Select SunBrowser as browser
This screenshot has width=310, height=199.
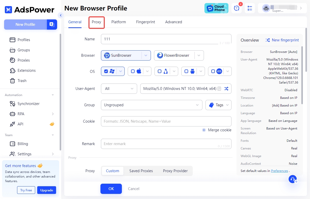pos(121,55)
